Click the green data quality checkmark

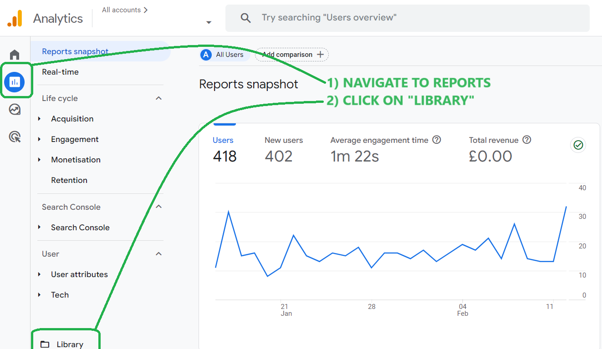click(x=578, y=145)
